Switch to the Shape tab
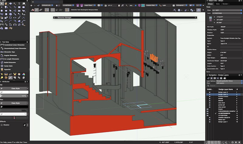 (x=210, y=4)
